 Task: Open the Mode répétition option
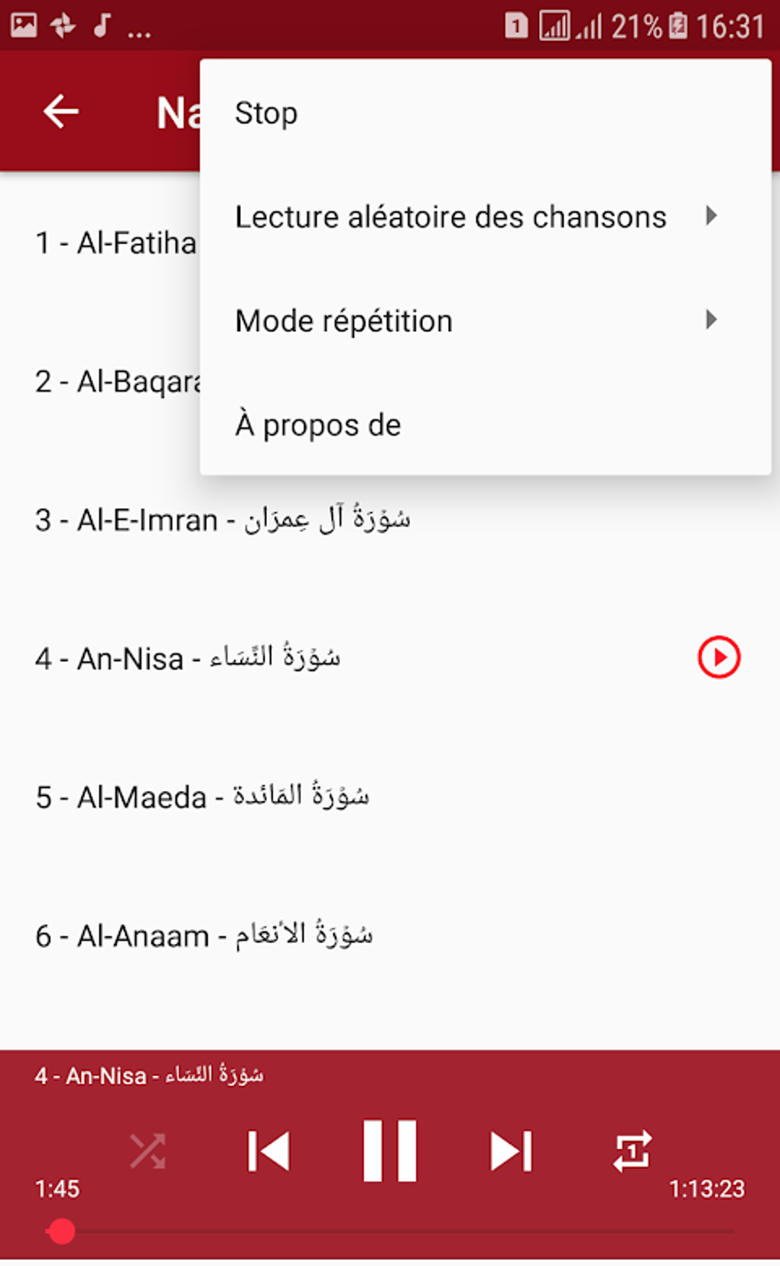point(344,321)
